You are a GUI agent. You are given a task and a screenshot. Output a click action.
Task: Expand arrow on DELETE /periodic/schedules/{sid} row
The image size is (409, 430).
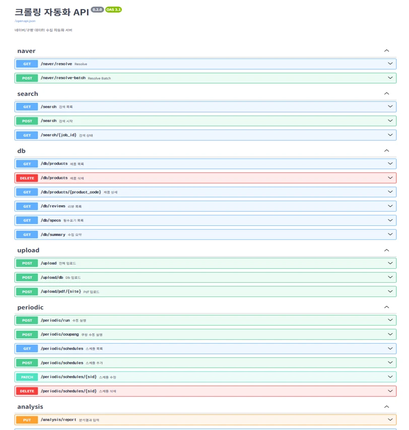pyautogui.click(x=390, y=391)
